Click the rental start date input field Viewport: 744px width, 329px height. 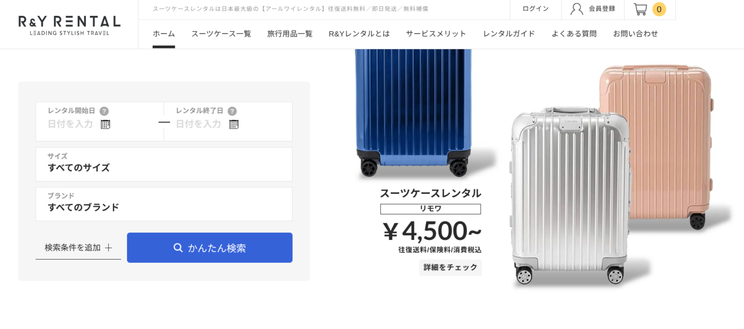pyautogui.click(x=70, y=124)
